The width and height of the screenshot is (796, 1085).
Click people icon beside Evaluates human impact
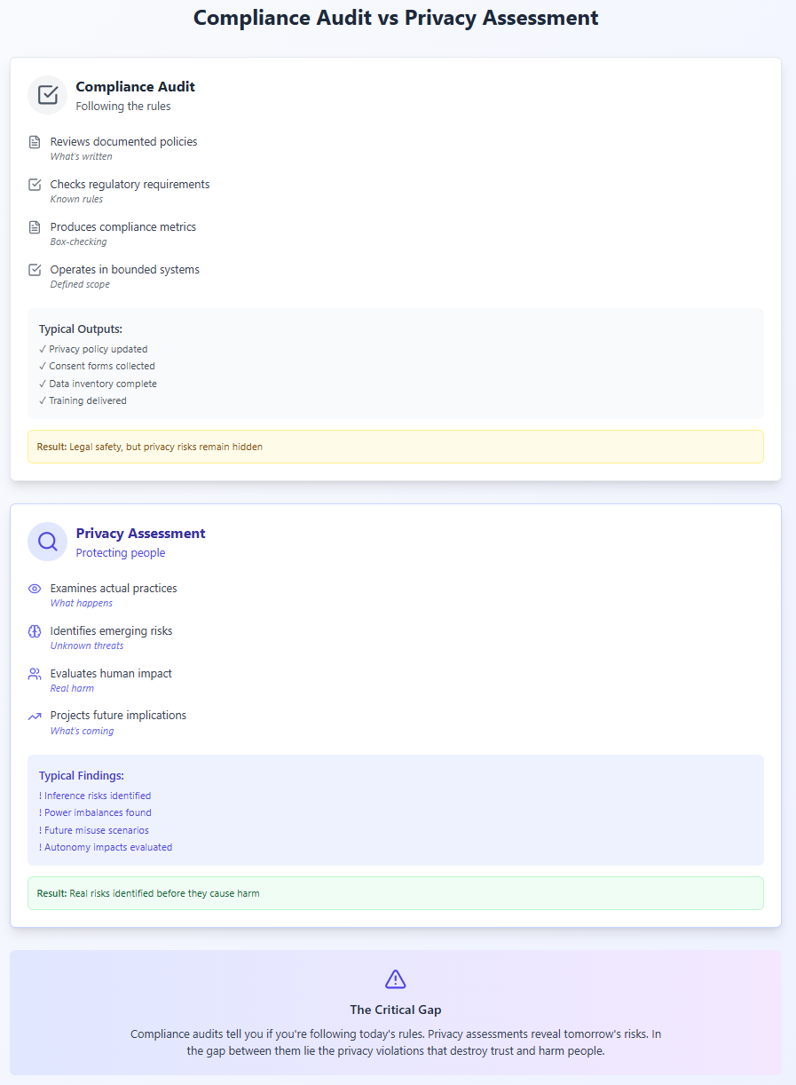(x=35, y=674)
